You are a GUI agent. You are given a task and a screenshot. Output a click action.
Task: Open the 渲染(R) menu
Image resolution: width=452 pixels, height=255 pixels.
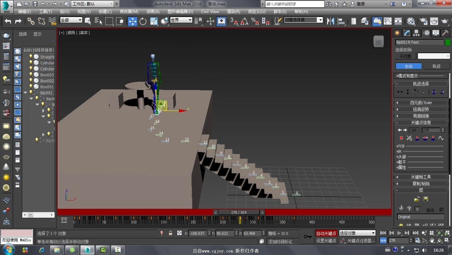pyautogui.click(x=233, y=11)
